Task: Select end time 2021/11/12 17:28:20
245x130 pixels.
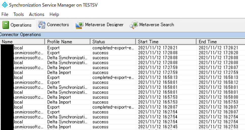Action: (x=218, y=53)
